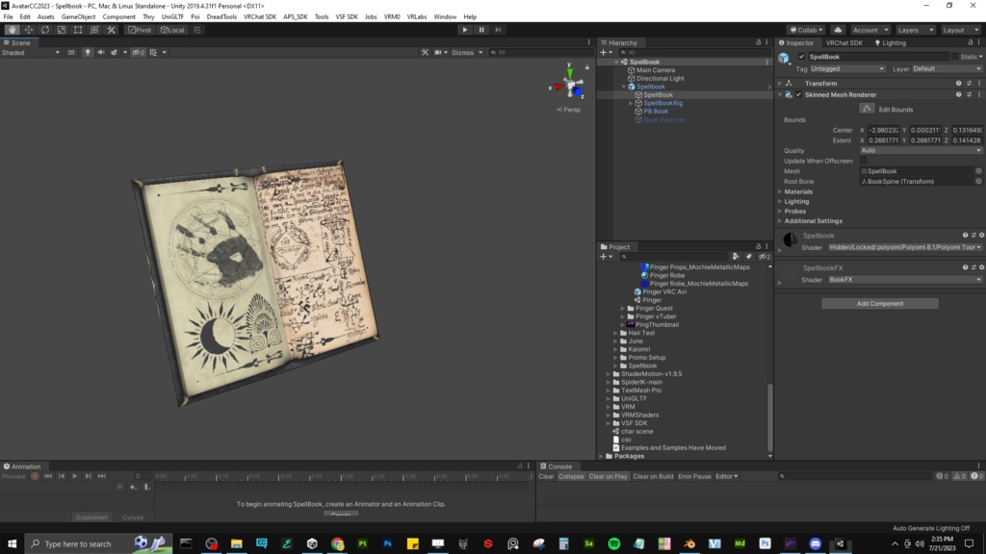Expand the SpellBookRig hierarchy item
Screen dimensions: 986x554
pyautogui.click(x=629, y=102)
